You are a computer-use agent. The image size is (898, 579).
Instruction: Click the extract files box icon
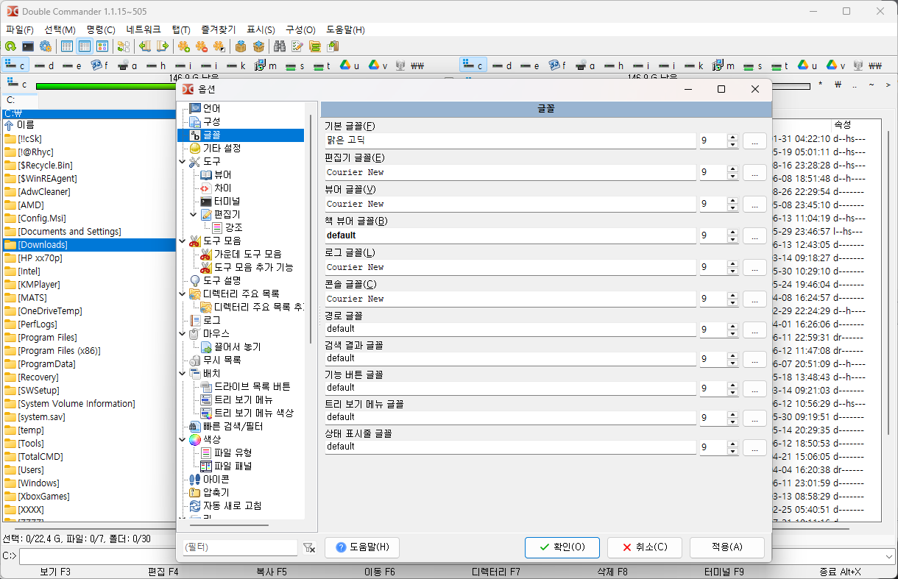click(x=258, y=46)
